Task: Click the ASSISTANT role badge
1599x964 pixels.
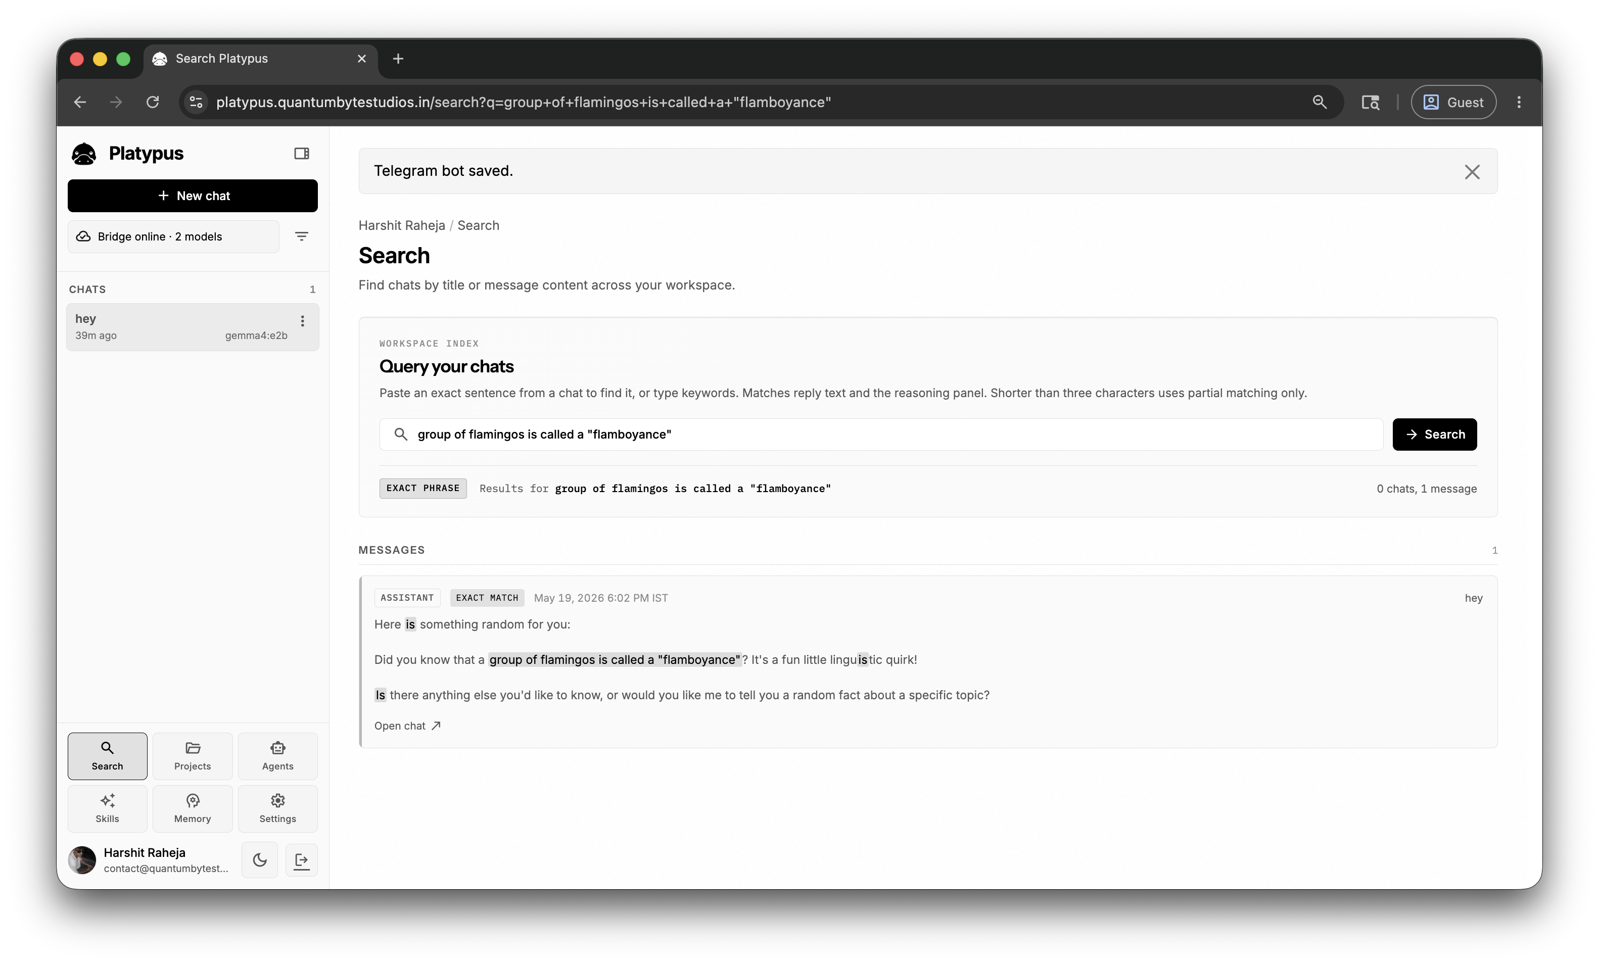Action: pos(407,598)
